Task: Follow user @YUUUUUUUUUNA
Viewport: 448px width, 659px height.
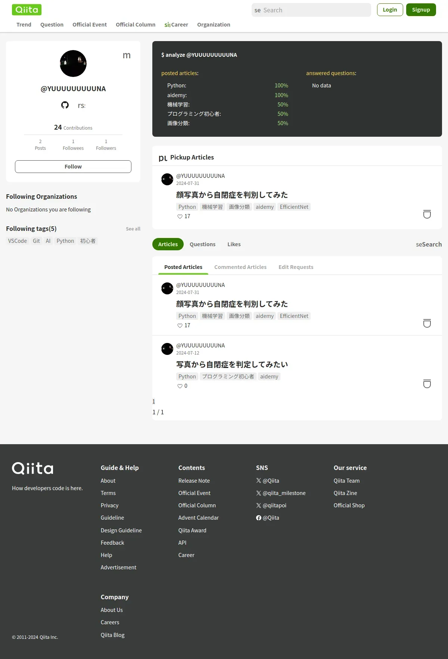Action: pos(73,167)
